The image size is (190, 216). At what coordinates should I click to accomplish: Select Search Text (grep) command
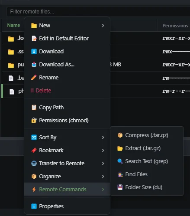[147, 161]
